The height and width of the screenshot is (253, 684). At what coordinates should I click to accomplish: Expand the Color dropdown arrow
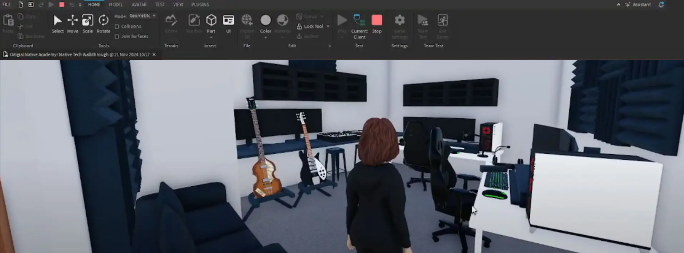[x=265, y=37]
